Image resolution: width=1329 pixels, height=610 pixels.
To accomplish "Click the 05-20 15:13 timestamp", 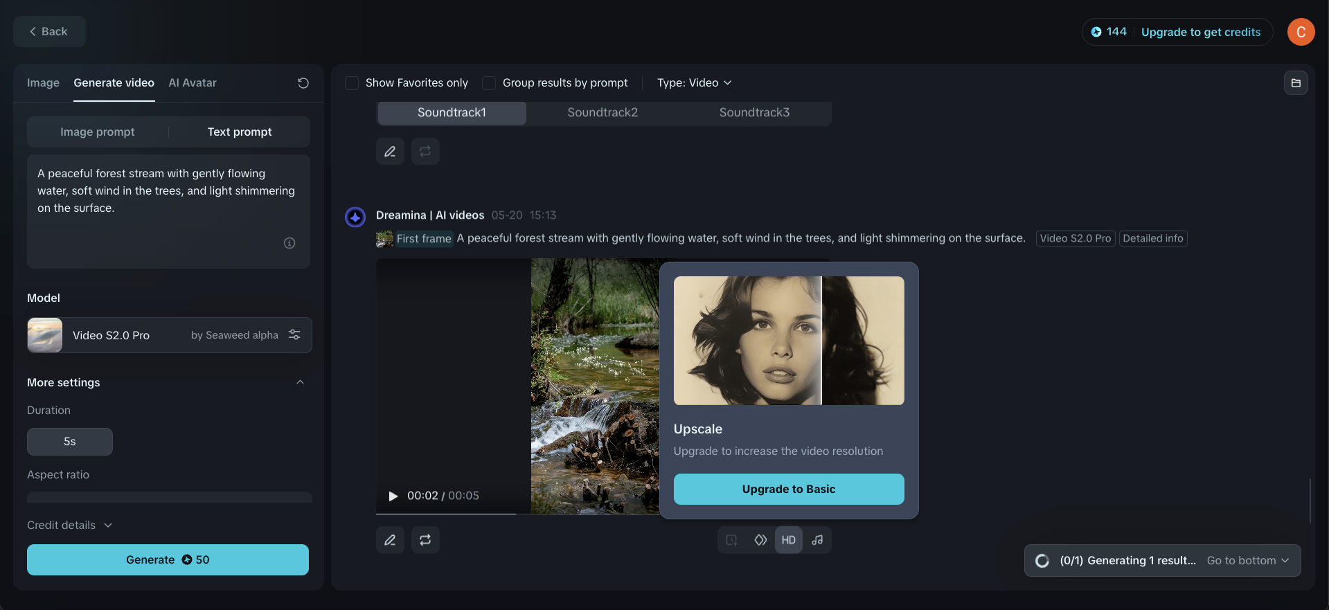I will tap(524, 215).
